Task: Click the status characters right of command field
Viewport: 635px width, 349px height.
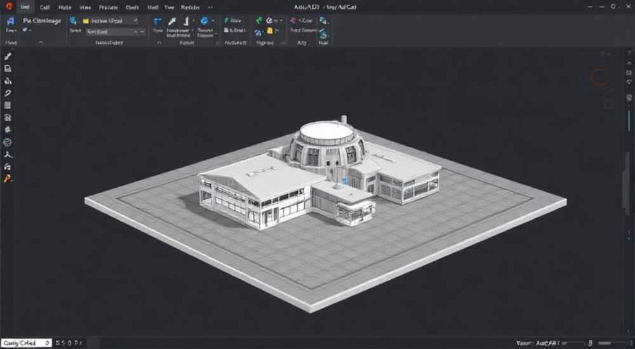Action: tap(69, 343)
